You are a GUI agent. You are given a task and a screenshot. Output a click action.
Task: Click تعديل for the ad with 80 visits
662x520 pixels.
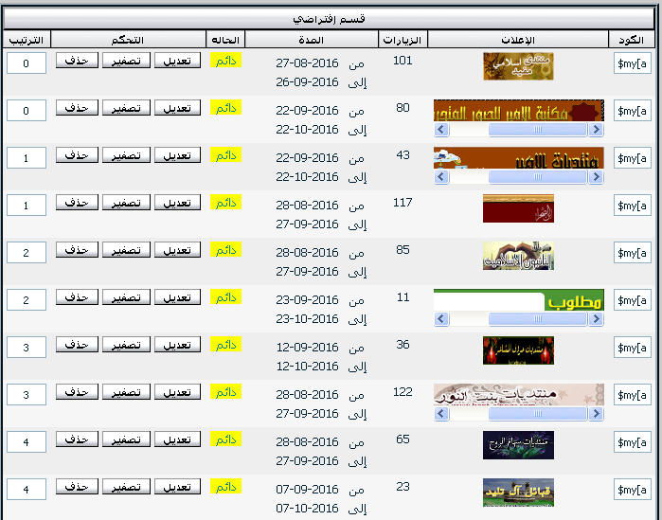177,108
